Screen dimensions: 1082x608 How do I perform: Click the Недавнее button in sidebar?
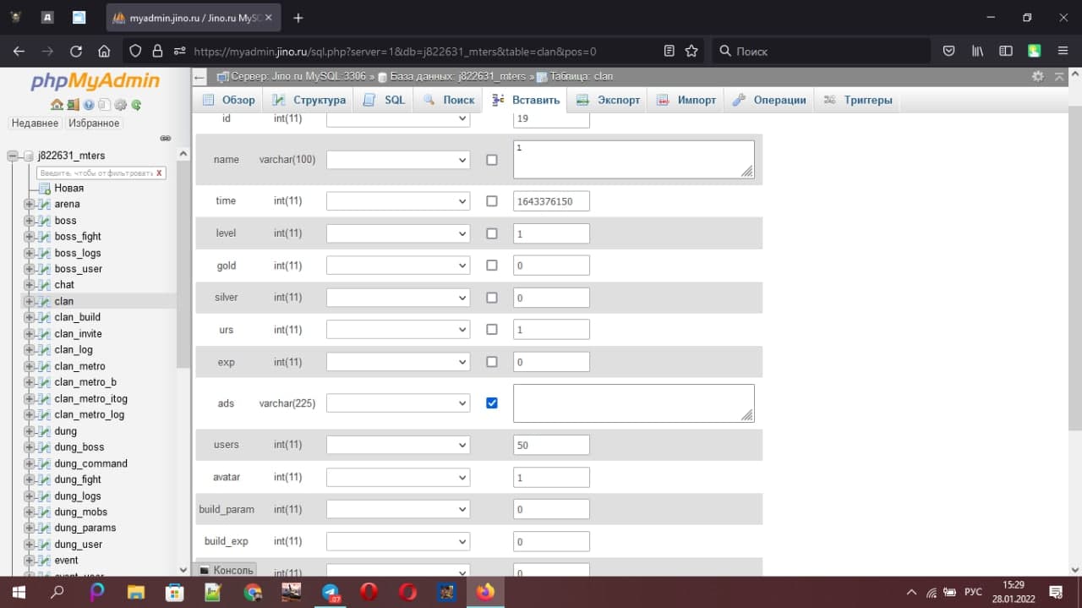tap(35, 123)
